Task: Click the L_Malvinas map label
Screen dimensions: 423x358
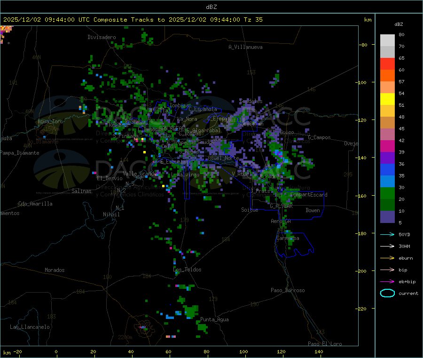Action: (x=185, y=175)
